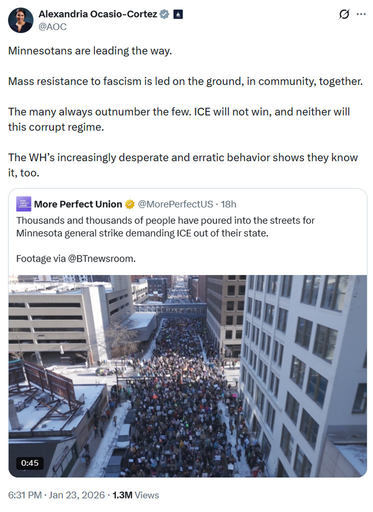Click the "Minnesotans are leading the way." text
Image resolution: width=373 pixels, height=512 pixels.
tap(90, 51)
